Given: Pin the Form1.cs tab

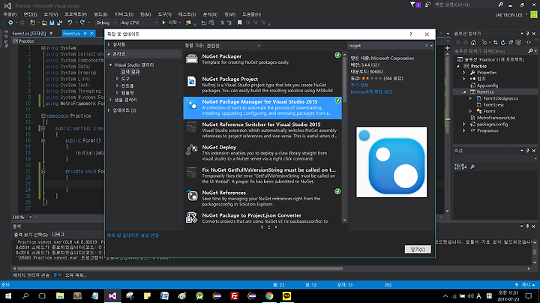Looking at the screenshot, I should coord(85,34).
